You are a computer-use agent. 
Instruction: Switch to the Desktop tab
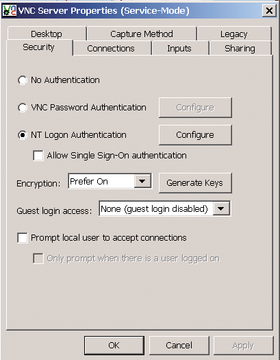[x=47, y=34]
